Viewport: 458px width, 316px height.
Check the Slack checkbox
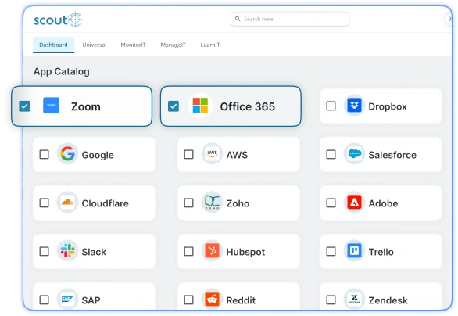(44, 251)
